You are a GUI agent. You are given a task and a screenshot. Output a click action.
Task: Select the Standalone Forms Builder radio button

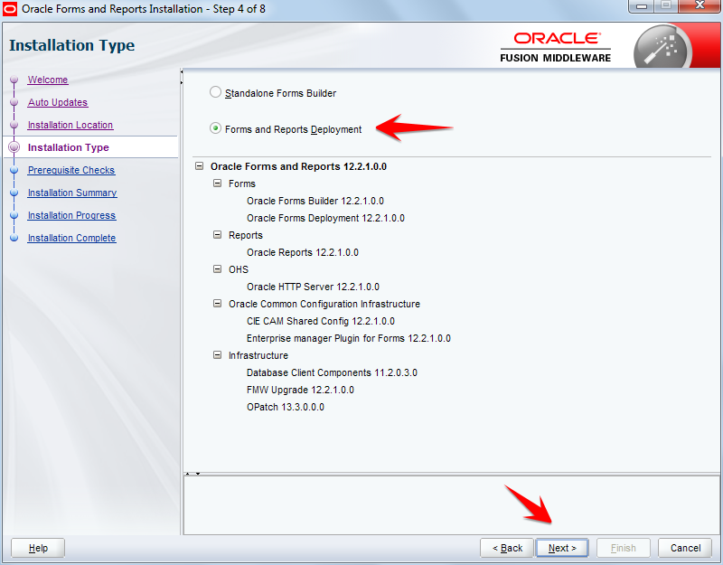point(215,92)
